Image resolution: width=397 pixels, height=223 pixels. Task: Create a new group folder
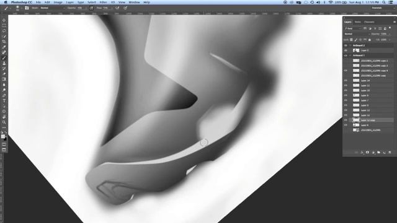click(x=378, y=152)
